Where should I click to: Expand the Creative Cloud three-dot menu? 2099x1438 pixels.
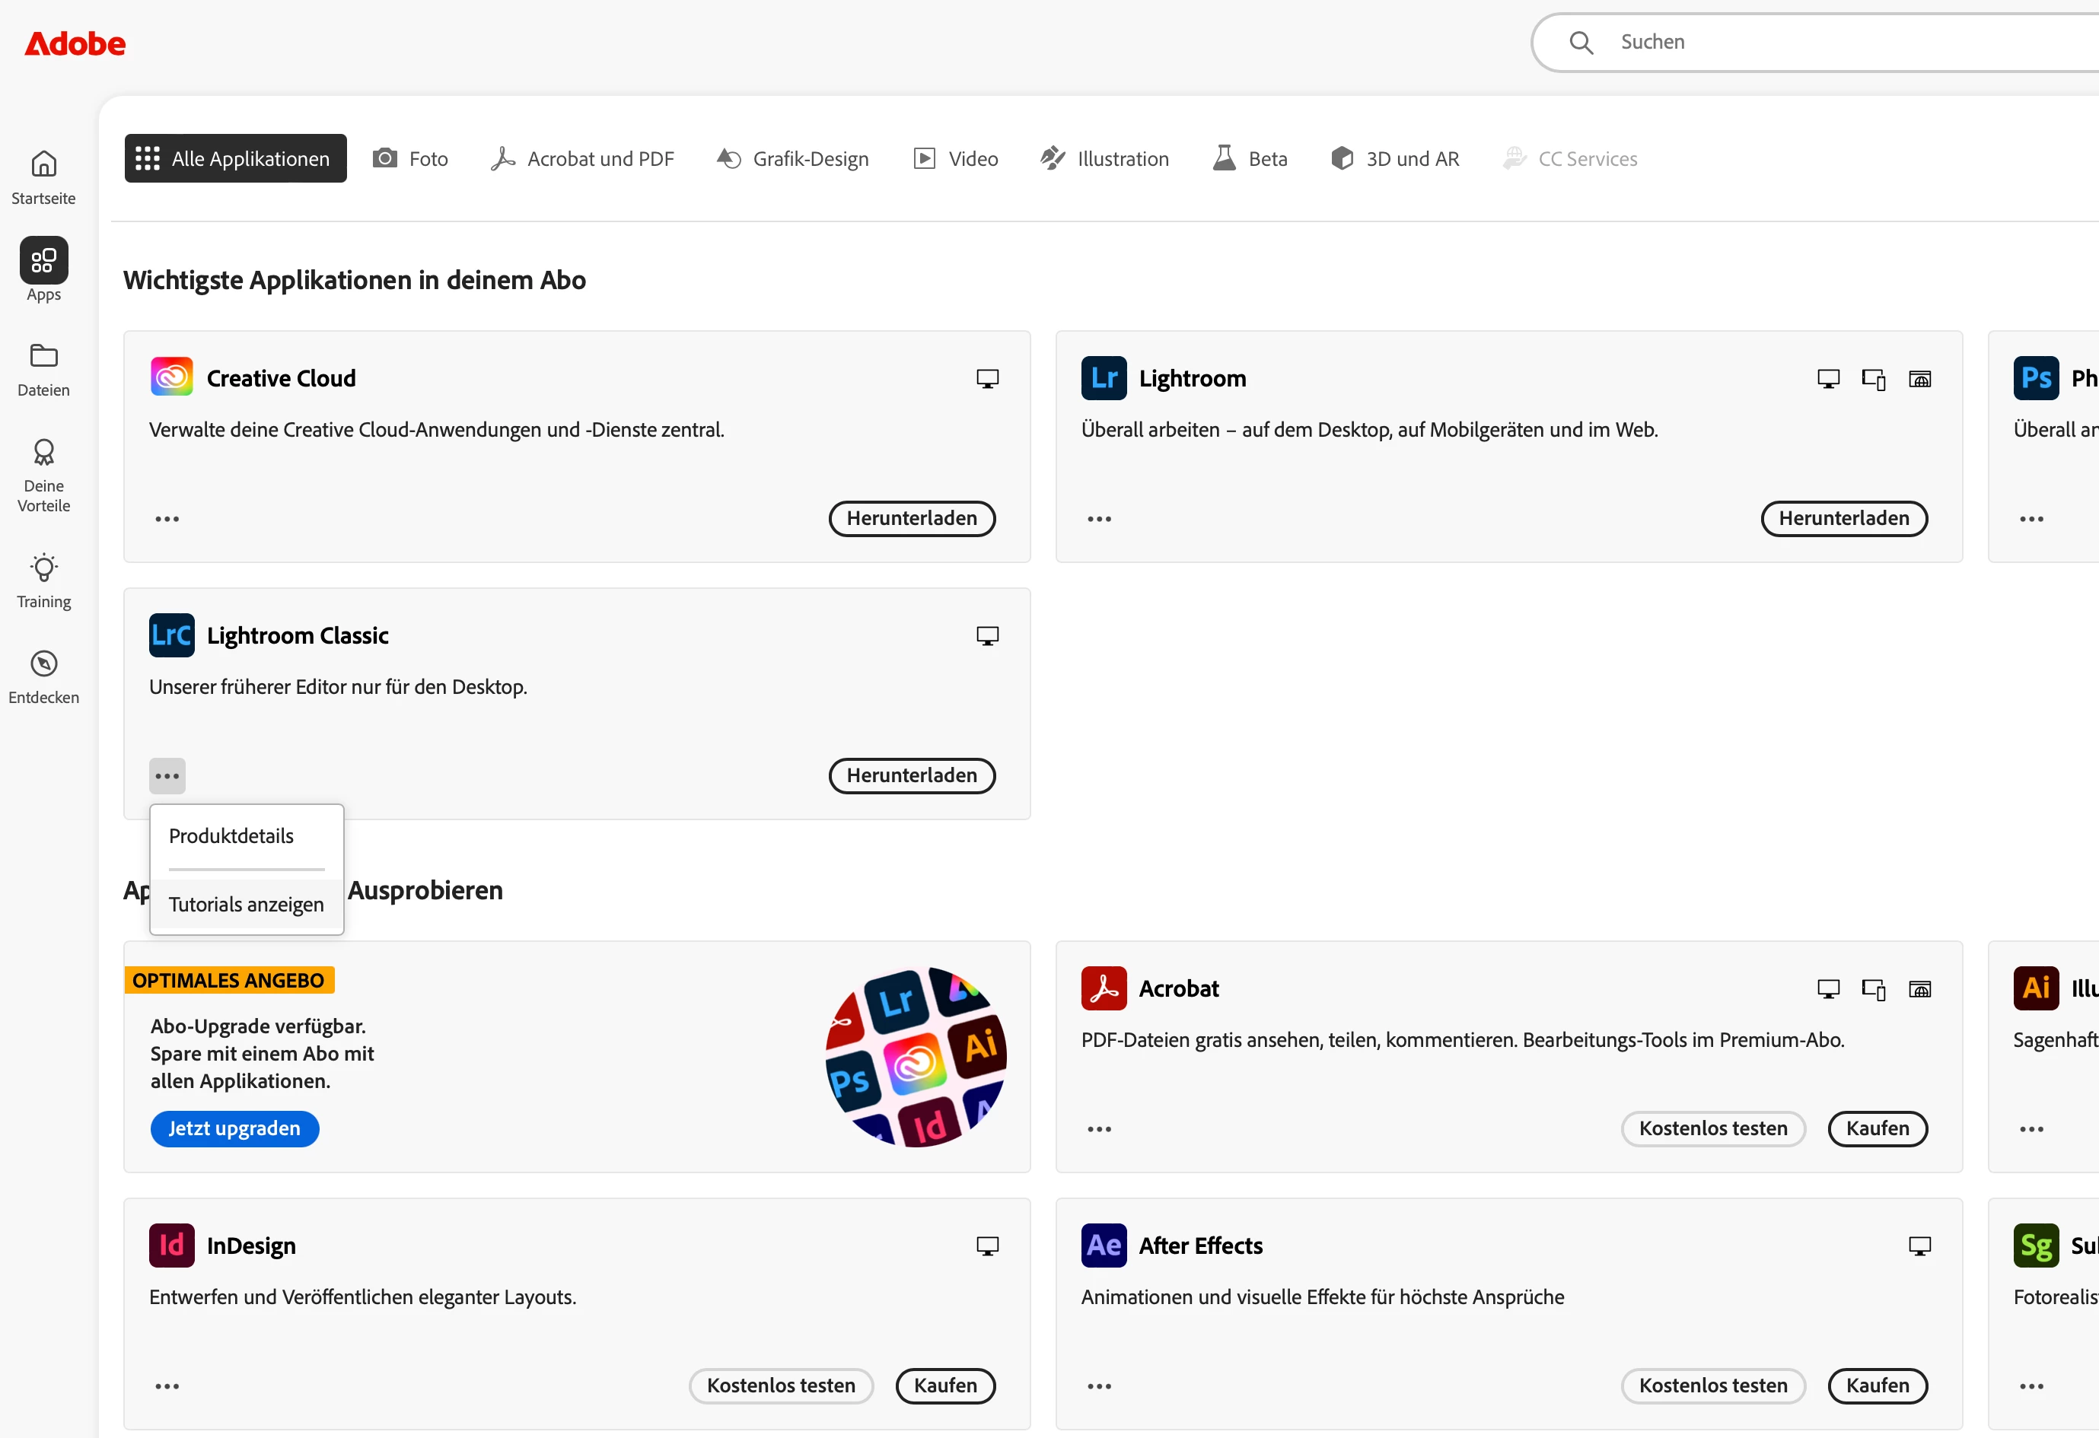point(167,519)
